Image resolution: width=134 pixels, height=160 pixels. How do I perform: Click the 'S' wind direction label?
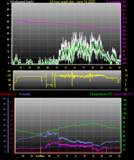[126, 80]
